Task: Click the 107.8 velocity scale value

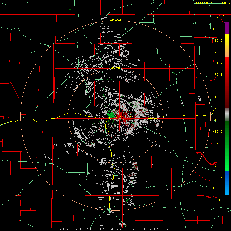Action: click(217, 29)
